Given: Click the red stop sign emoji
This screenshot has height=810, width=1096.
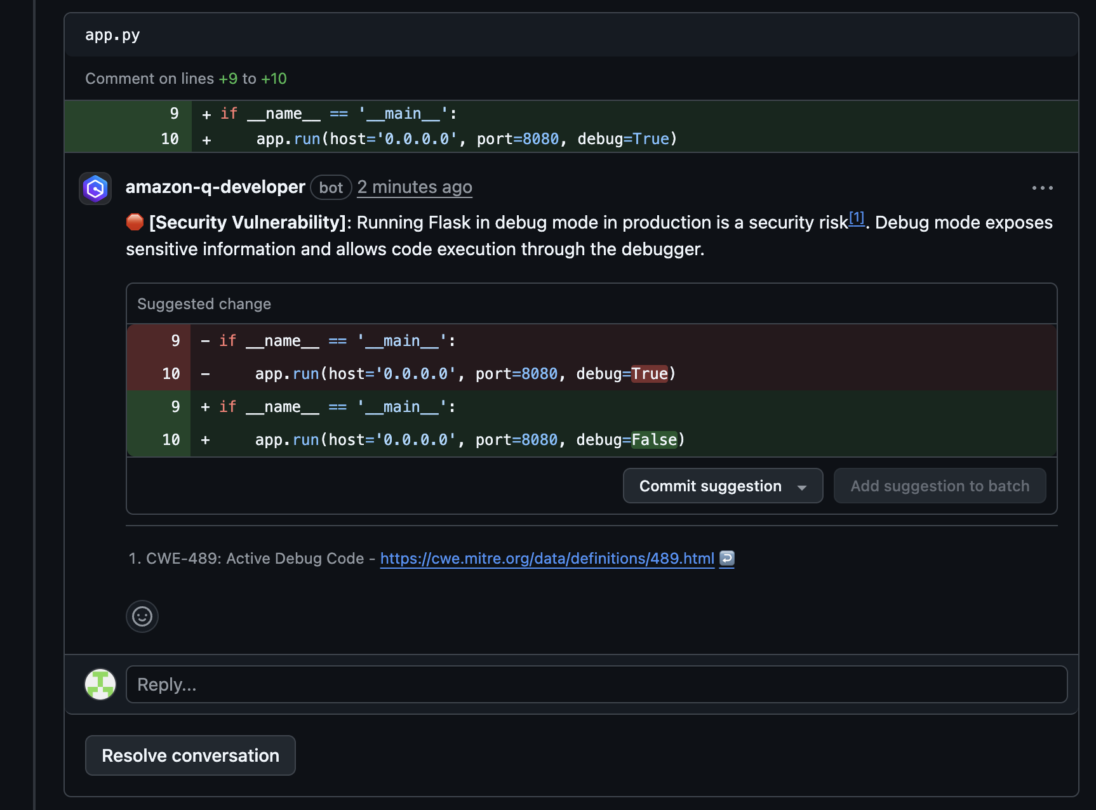Looking at the screenshot, I should (x=135, y=222).
